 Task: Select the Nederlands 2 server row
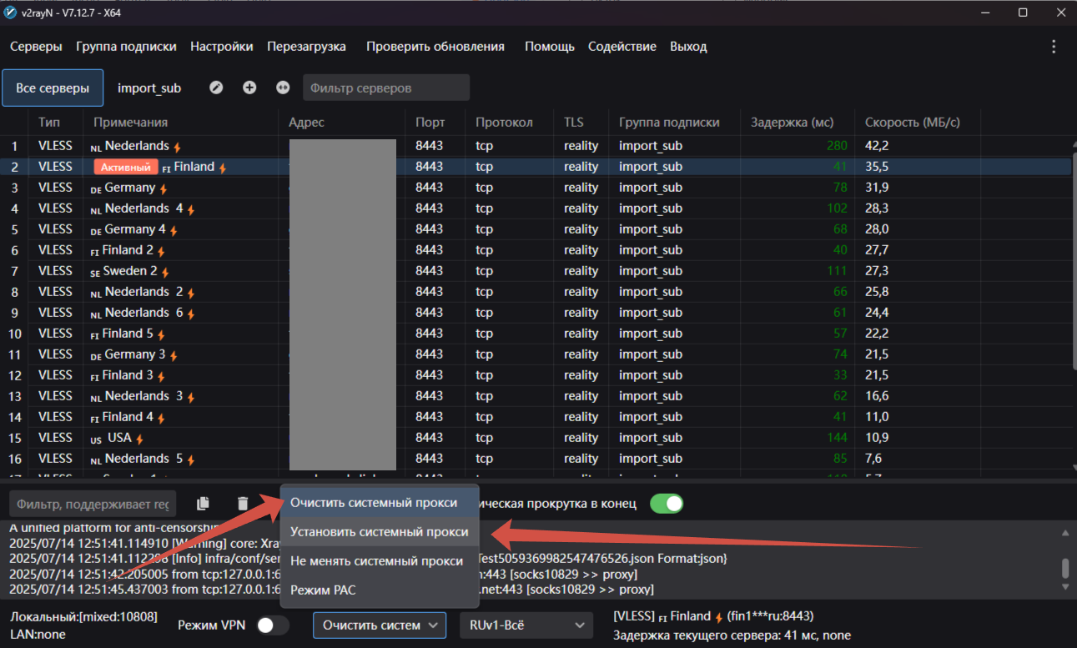536,292
